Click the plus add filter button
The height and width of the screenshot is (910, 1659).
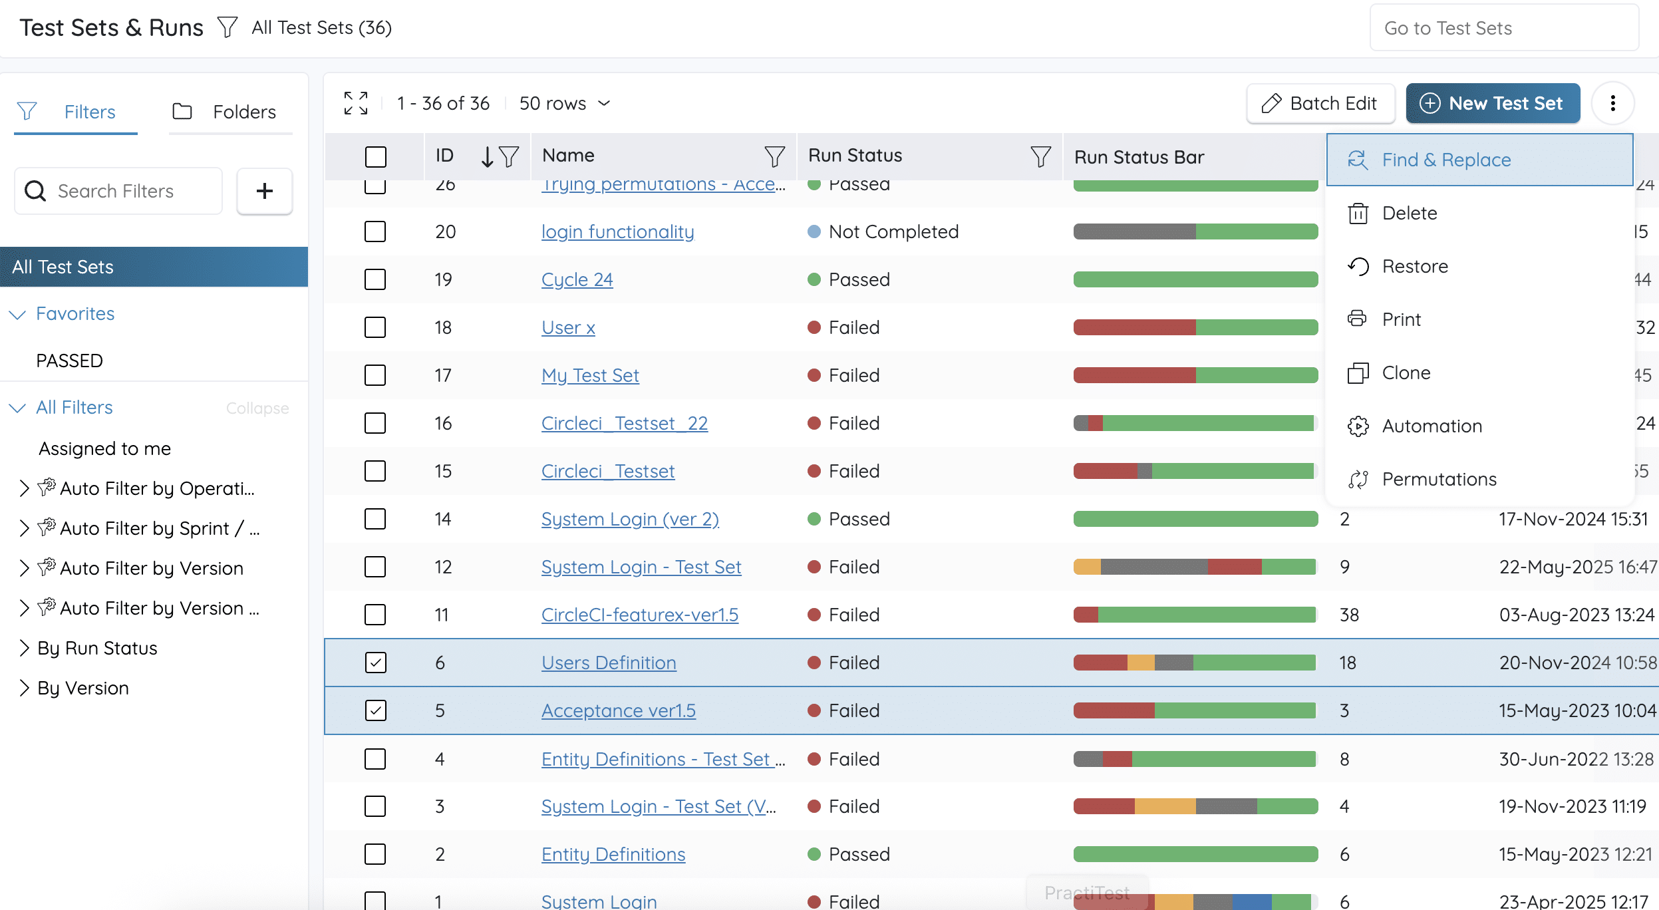tap(265, 191)
